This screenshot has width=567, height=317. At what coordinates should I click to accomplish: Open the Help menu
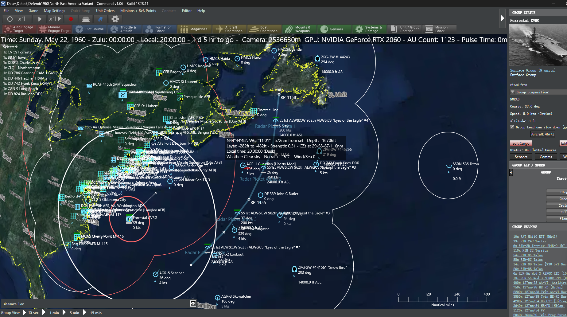201,11
